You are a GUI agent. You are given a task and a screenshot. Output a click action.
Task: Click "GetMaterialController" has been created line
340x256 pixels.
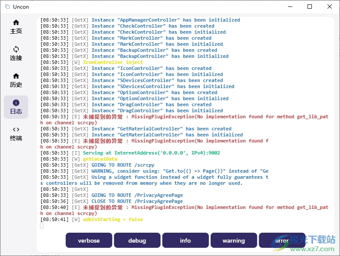point(136,129)
